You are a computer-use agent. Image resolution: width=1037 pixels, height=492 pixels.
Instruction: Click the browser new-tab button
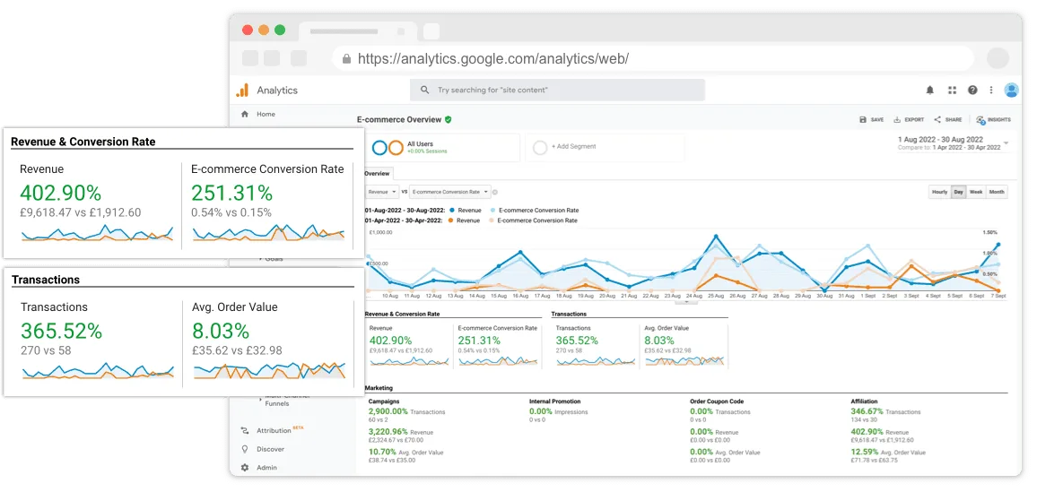tap(431, 31)
